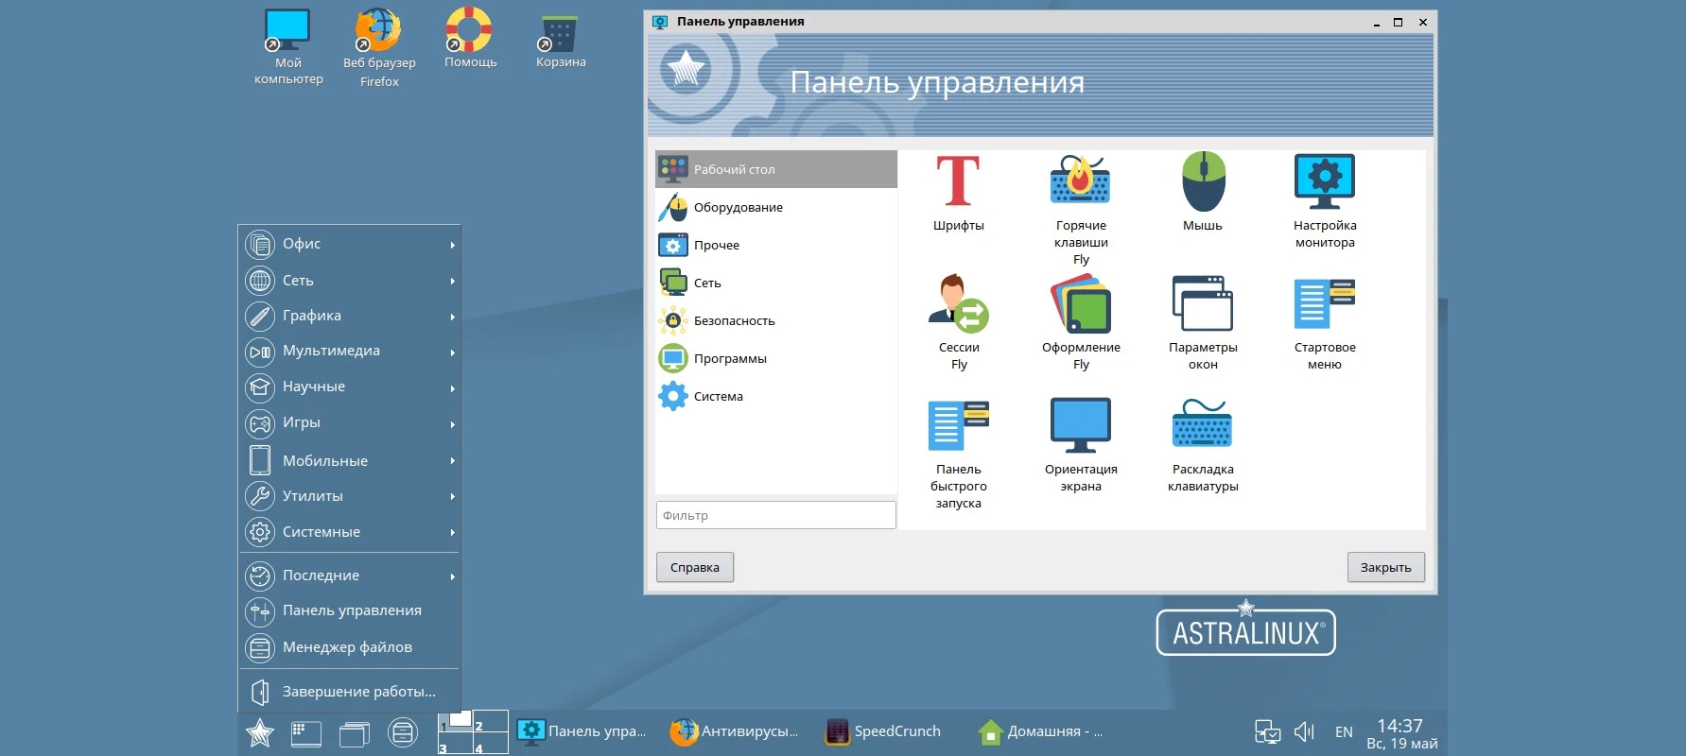
Task: Expand the Офис submenu
Action: point(349,244)
